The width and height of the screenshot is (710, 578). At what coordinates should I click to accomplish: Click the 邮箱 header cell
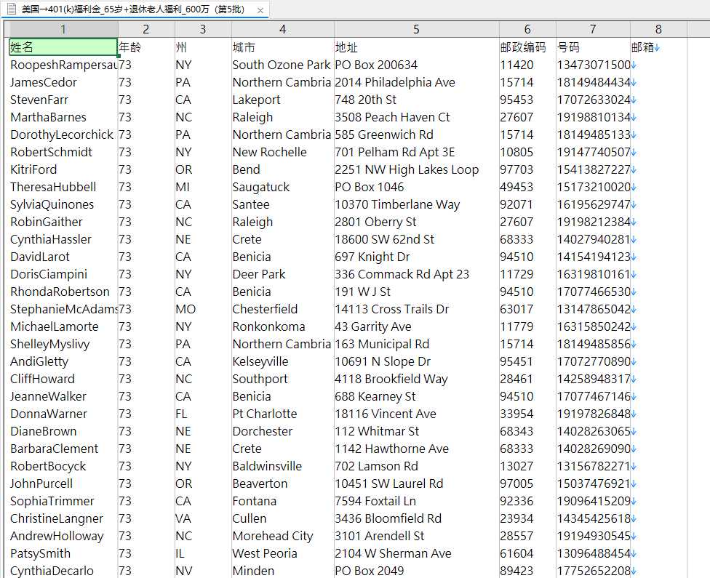pos(659,47)
